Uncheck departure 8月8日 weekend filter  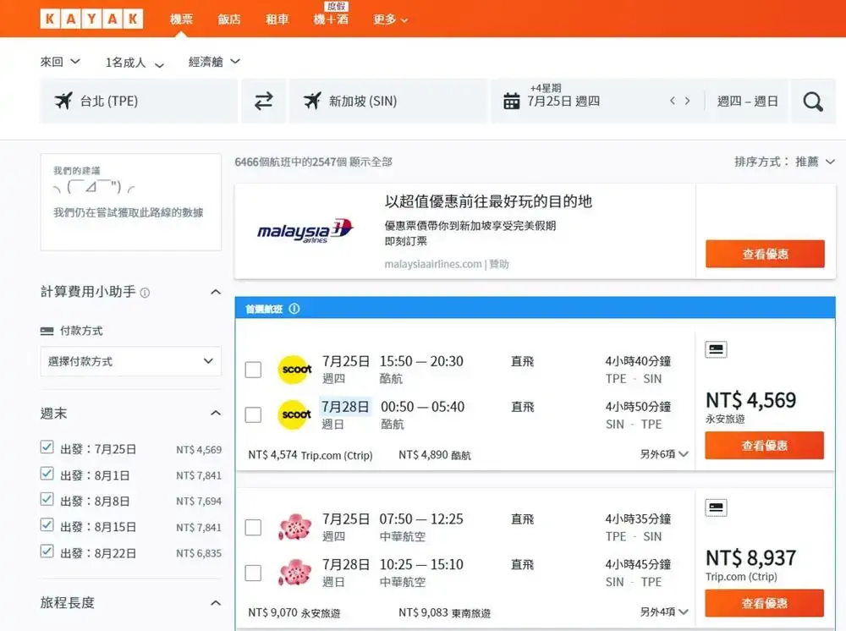point(47,499)
